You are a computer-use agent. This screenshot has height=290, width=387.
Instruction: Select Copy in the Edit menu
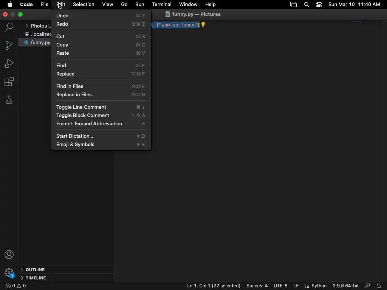[x=101, y=45]
